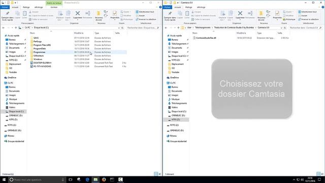Click the help icon in left window ribbon
The width and height of the screenshot is (325, 183).
pos(160,7)
